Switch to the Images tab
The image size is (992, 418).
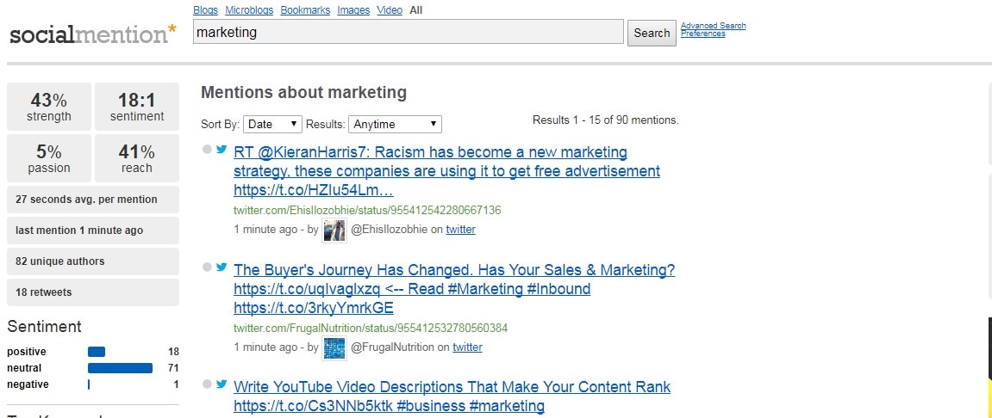click(x=353, y=10)
